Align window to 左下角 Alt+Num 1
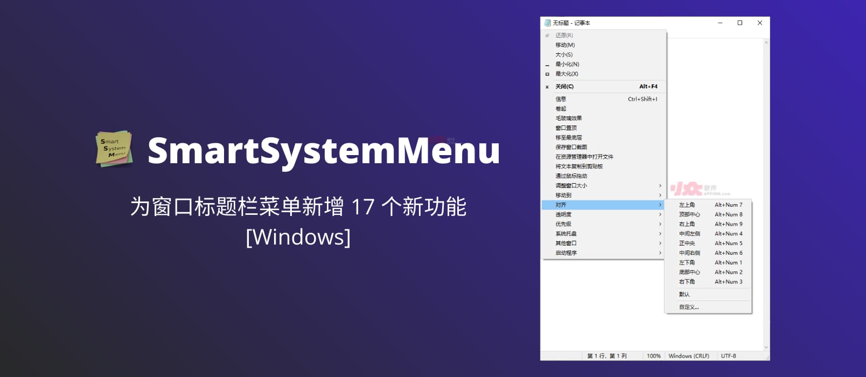The image size is (866, 377). coord(708,263)
